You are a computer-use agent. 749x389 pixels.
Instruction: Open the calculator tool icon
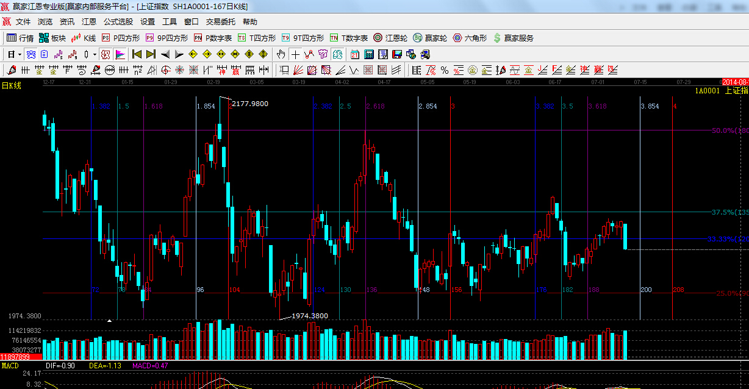pyautogui.click(x=369, y=54)
